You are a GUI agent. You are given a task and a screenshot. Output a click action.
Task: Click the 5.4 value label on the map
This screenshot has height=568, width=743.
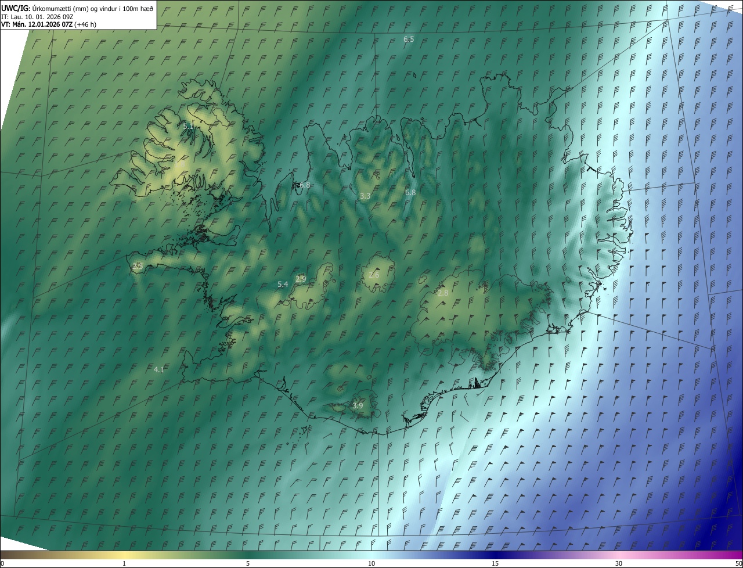tap(283, 284)
